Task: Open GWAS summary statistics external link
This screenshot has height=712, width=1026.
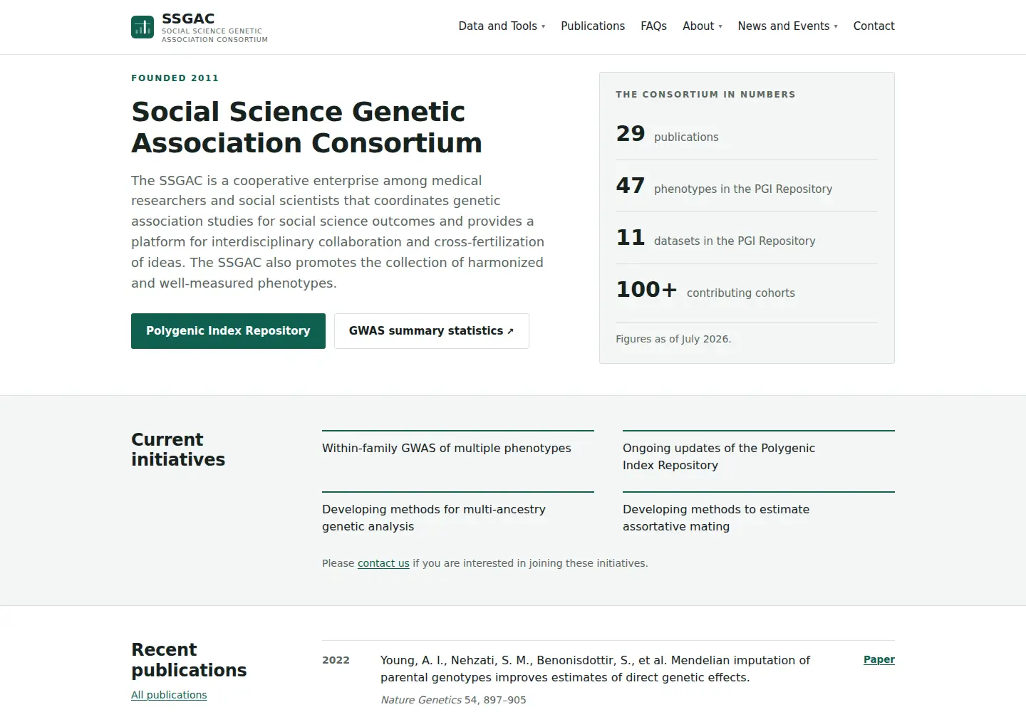Action: click(431, 331)
